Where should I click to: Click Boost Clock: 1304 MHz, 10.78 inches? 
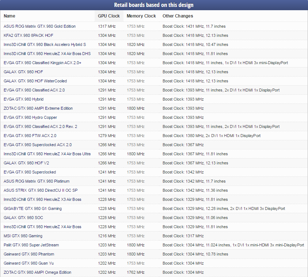[x=195, y=254]
